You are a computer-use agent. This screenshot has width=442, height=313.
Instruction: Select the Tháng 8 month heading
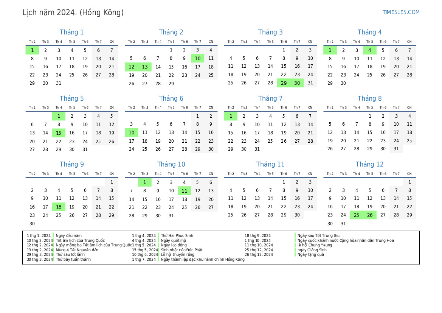(x=369, y=98)
